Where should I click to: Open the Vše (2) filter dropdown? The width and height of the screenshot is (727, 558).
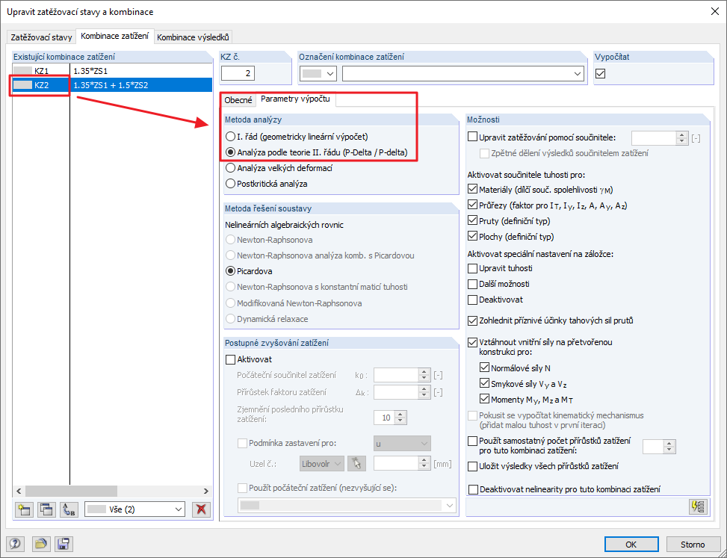pos(135,509)
